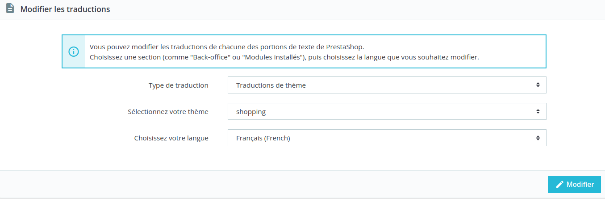Select the Traductions de thème value text
This screenshot has width=605, height=199.
click(x=271, y=85)
